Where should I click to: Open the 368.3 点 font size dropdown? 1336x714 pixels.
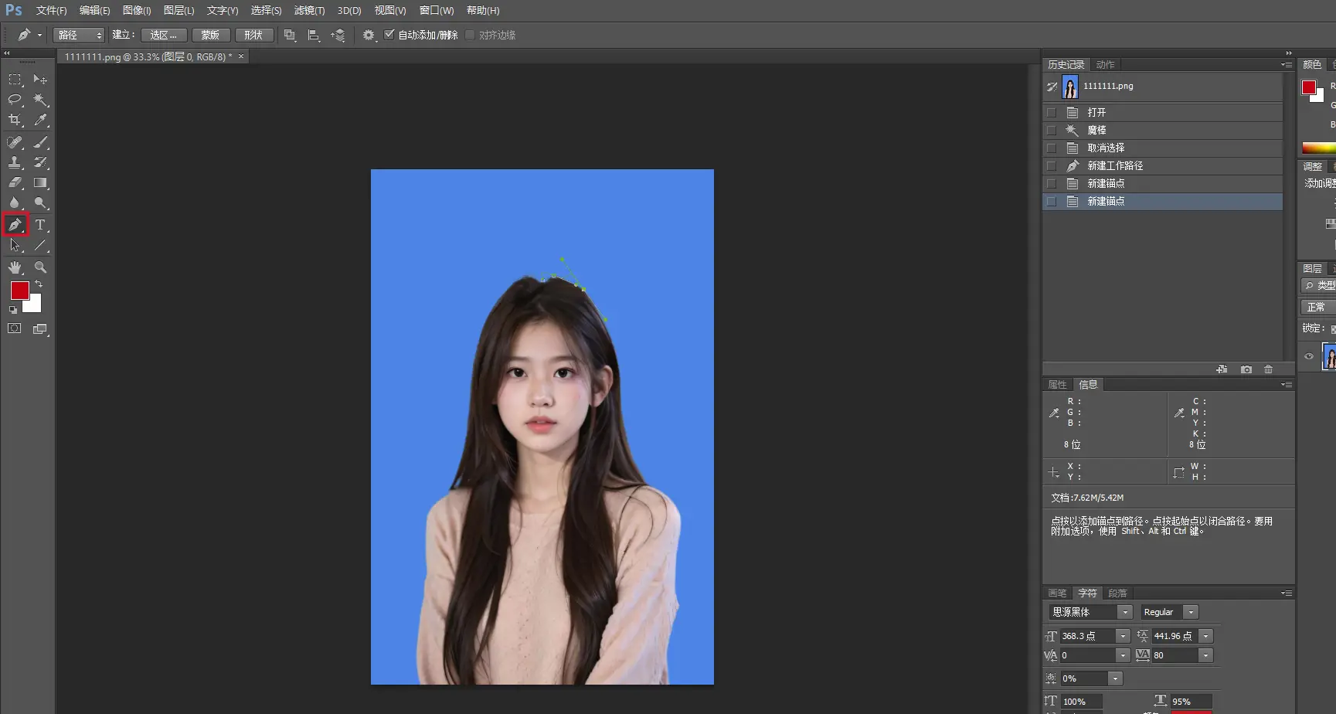[x=1123, y=636]
